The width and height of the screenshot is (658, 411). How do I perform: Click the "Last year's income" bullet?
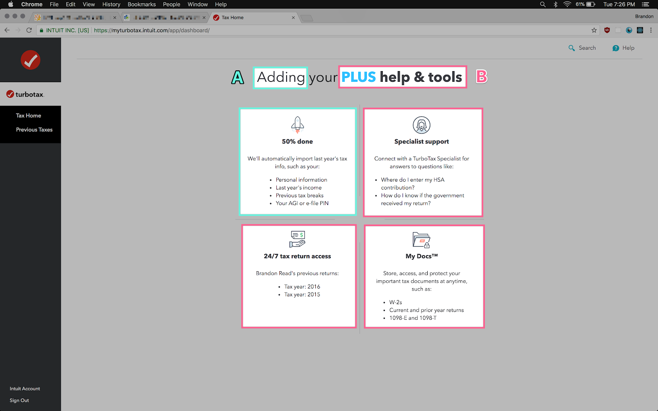[x=299, y=187]
